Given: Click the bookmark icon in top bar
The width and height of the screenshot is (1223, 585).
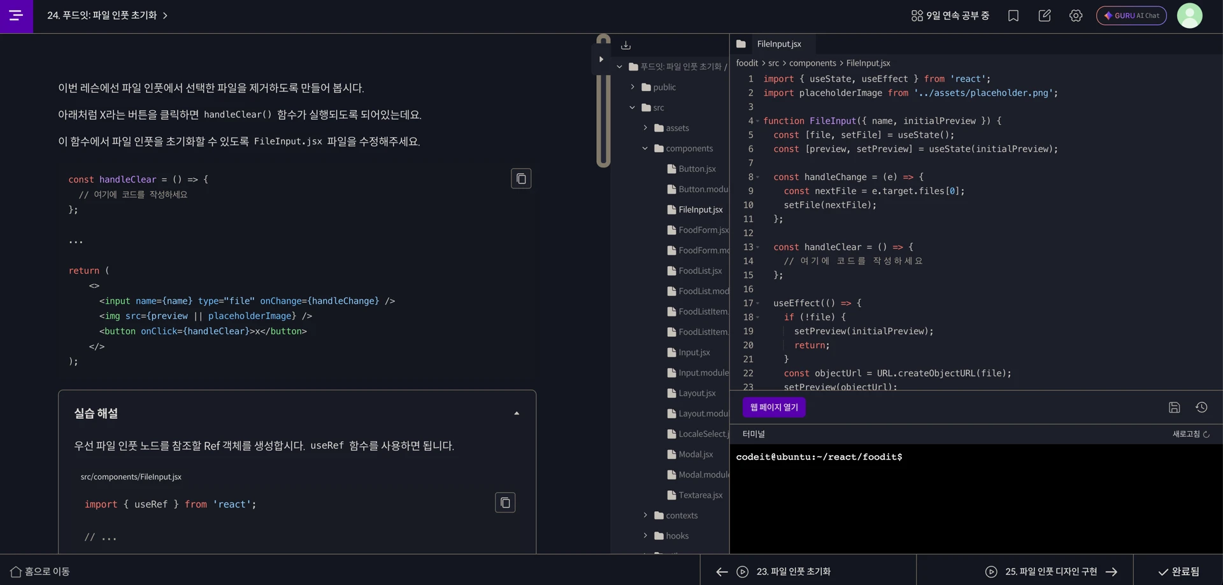Looking at the screenshot, I should [1013, 16].
